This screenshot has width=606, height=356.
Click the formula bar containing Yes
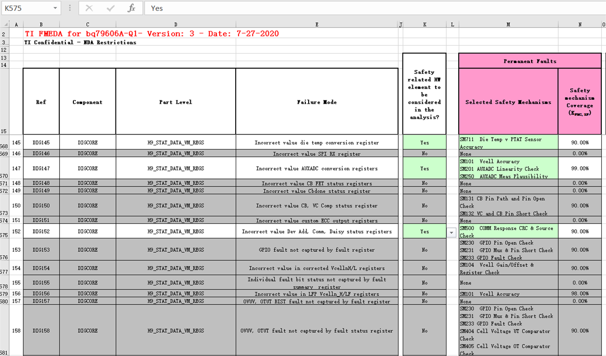pyautogui.click(x=374, y=8)
